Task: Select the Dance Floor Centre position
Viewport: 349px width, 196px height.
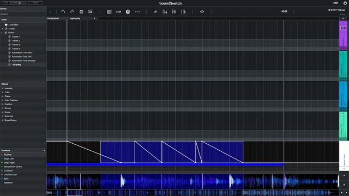Action: (13, 167)
